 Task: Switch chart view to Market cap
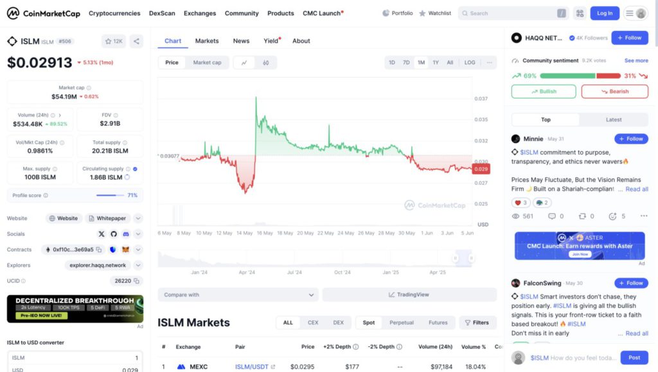[207, 62]
